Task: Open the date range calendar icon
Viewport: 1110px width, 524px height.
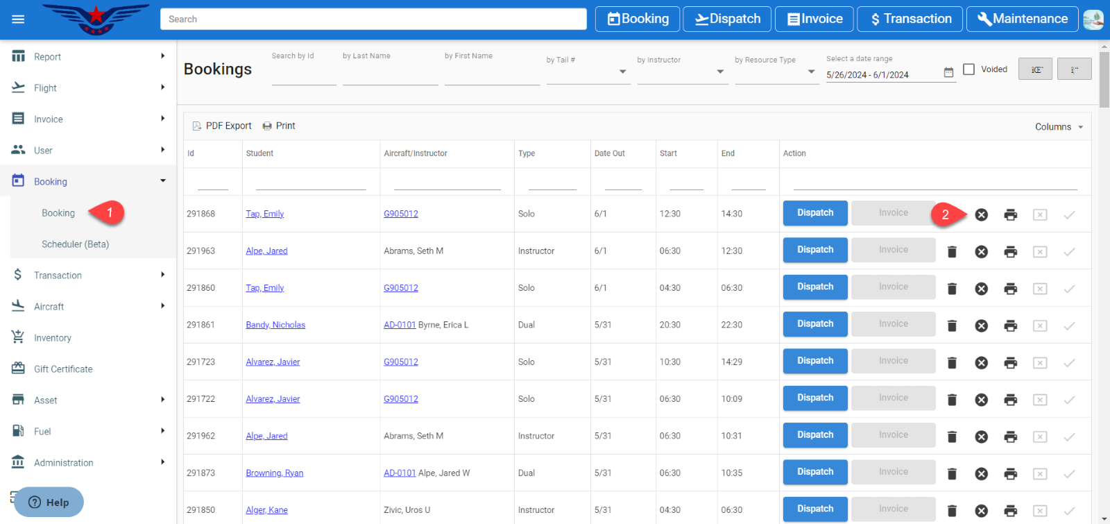Action: [x=948, y=73]
